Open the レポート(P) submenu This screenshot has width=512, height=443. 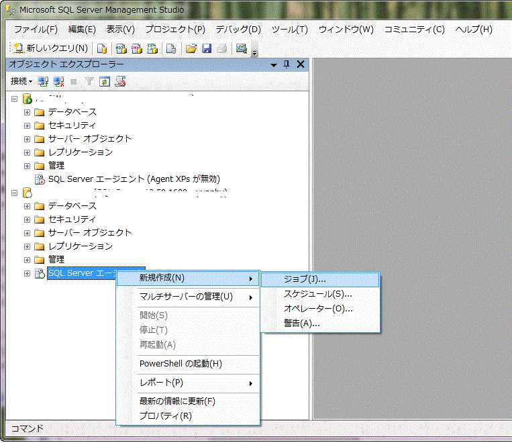pos(188,383)
